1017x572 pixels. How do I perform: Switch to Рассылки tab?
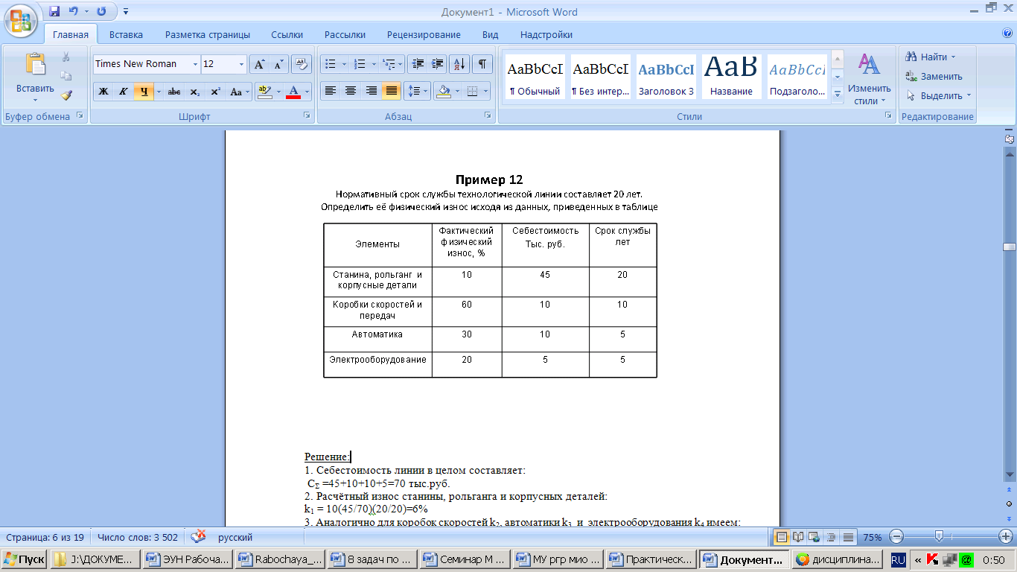(x=345, y=35)
